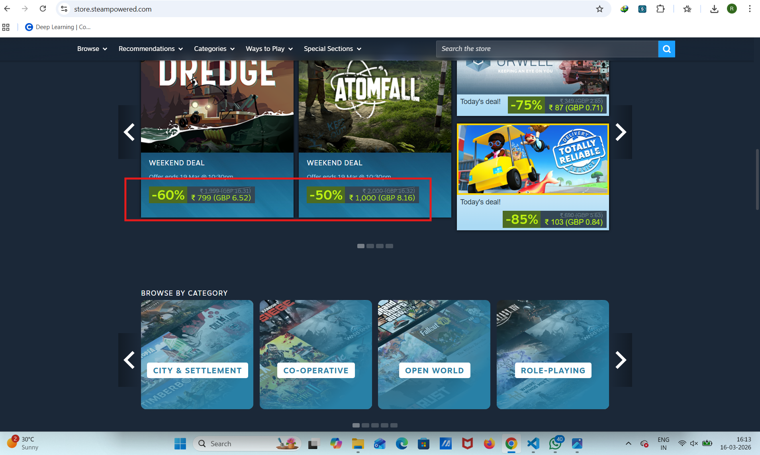Select the second category carousel page dot
The image size is (760, 455).
[x=366, y=425]
